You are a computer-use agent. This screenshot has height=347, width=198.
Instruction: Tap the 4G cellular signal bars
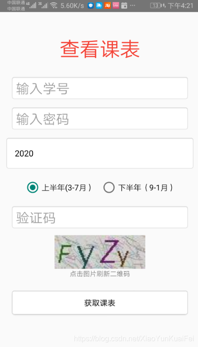(x=31, y=5)
